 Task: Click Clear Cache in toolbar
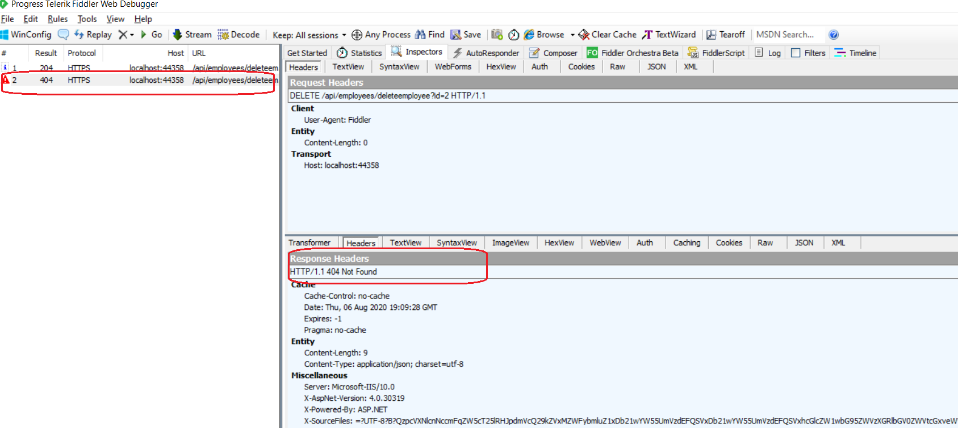608,35
